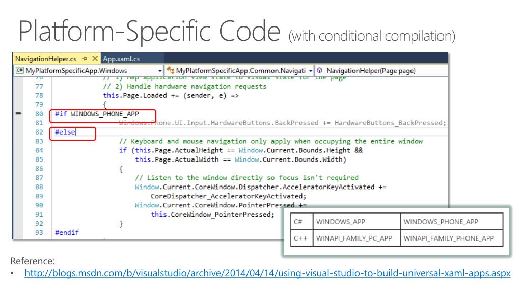Click 'this.Page.ActualWidth' code line
The image size is (521, 293).
pyautogui.click(x=240, y=159)
